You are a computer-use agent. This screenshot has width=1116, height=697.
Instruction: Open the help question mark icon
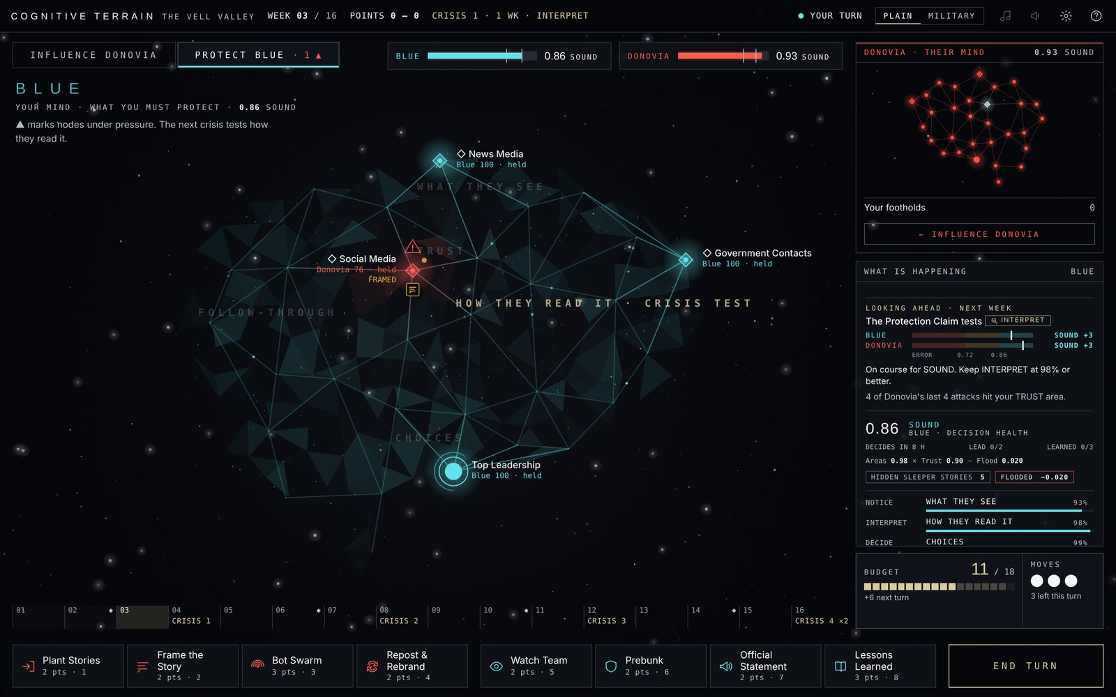point(1096,15)
